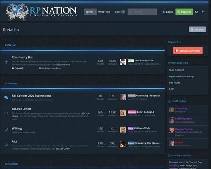Click avatar beside Introduce Yourself thread
The height and width of the screenshot is (169, 211).
click(123, 62)
